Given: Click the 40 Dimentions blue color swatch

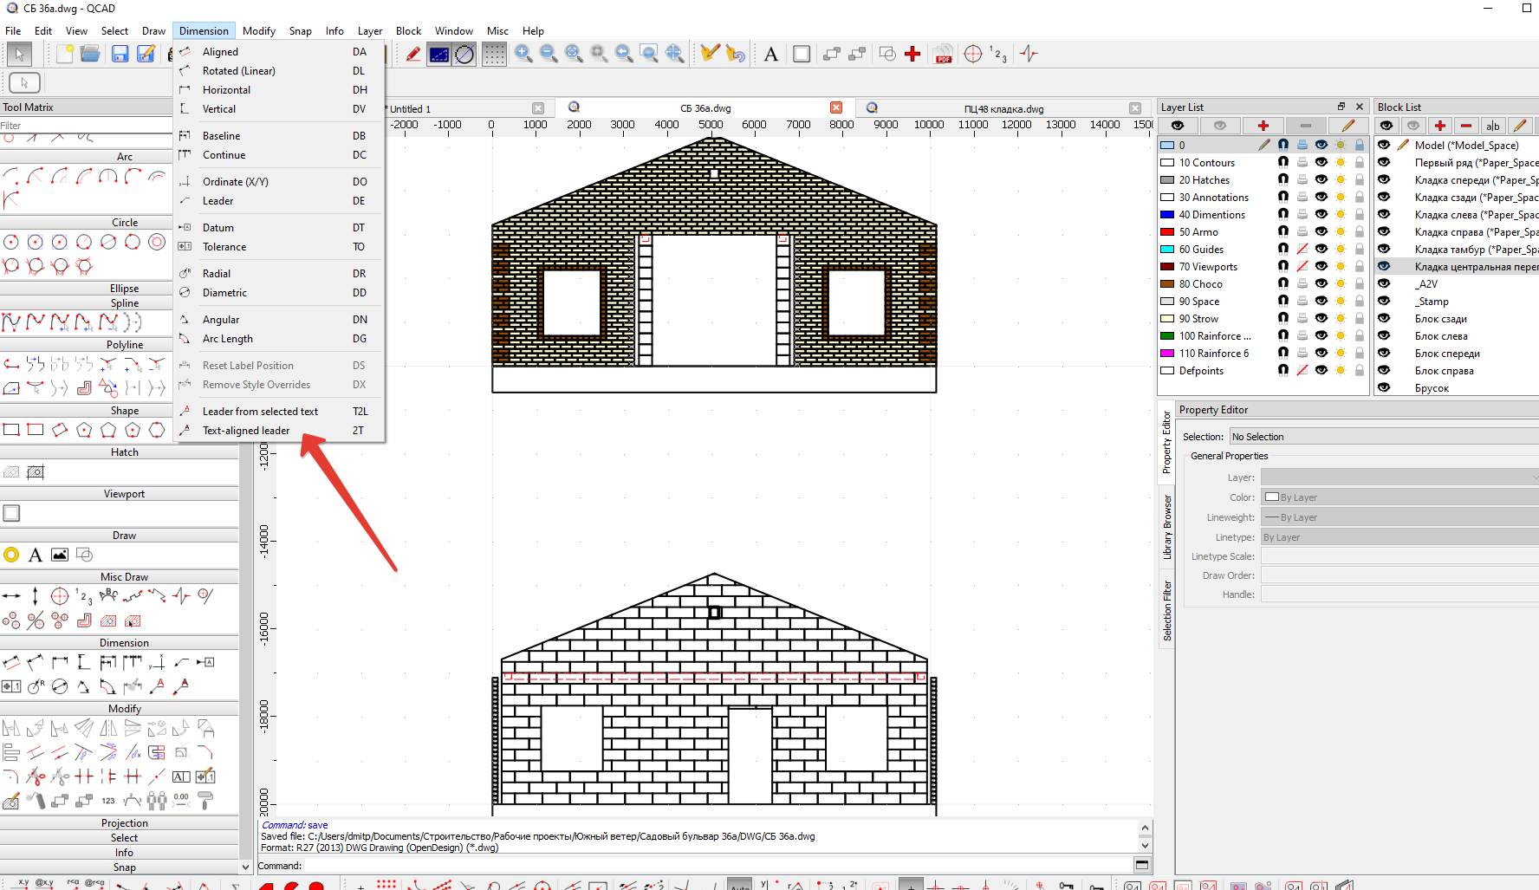Looking at the screenshot, I should 1167,214.
